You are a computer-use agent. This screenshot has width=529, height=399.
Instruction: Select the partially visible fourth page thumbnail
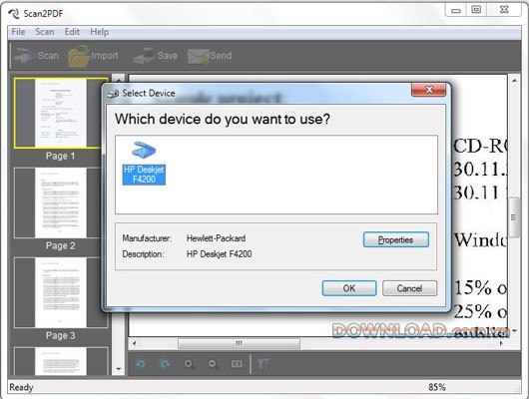click(x=61, y=361)
